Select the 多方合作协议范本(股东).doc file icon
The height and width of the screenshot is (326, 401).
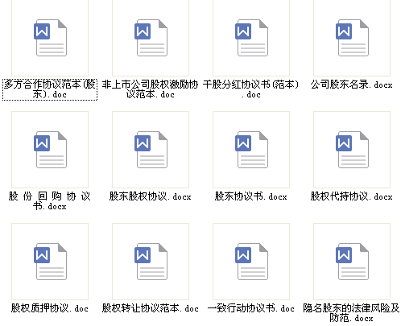point(50,38)
